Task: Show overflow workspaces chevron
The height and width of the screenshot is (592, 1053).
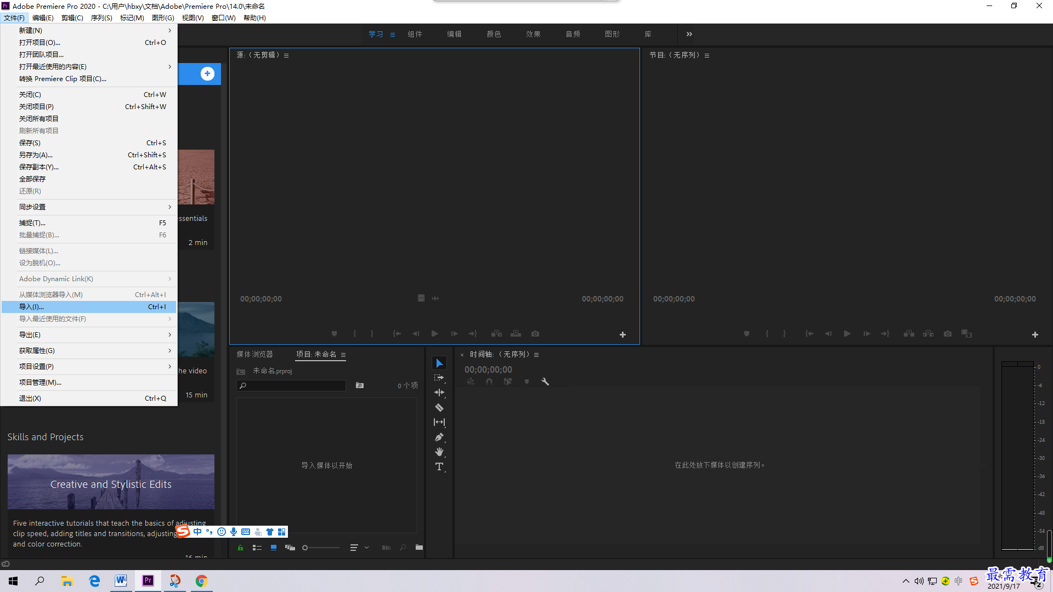Action: [x=689, y=34]
